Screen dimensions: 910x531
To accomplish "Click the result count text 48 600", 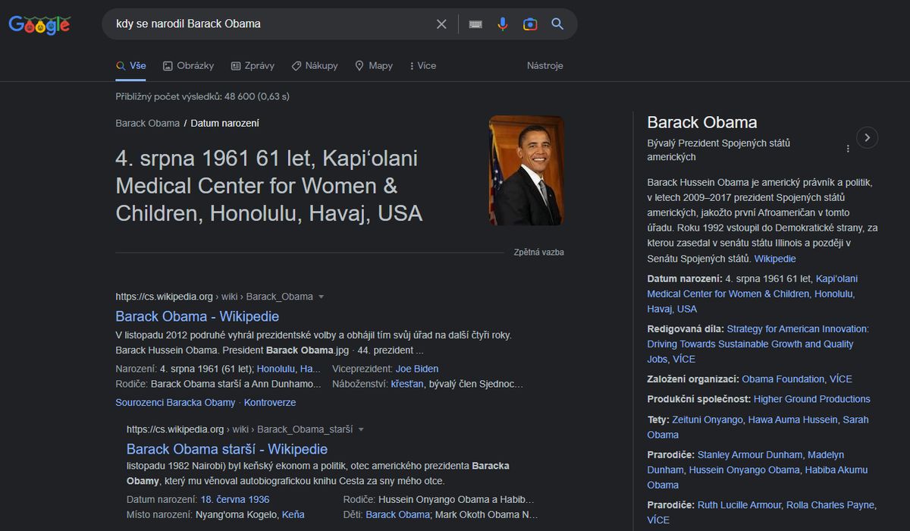I will pos(202,96).
